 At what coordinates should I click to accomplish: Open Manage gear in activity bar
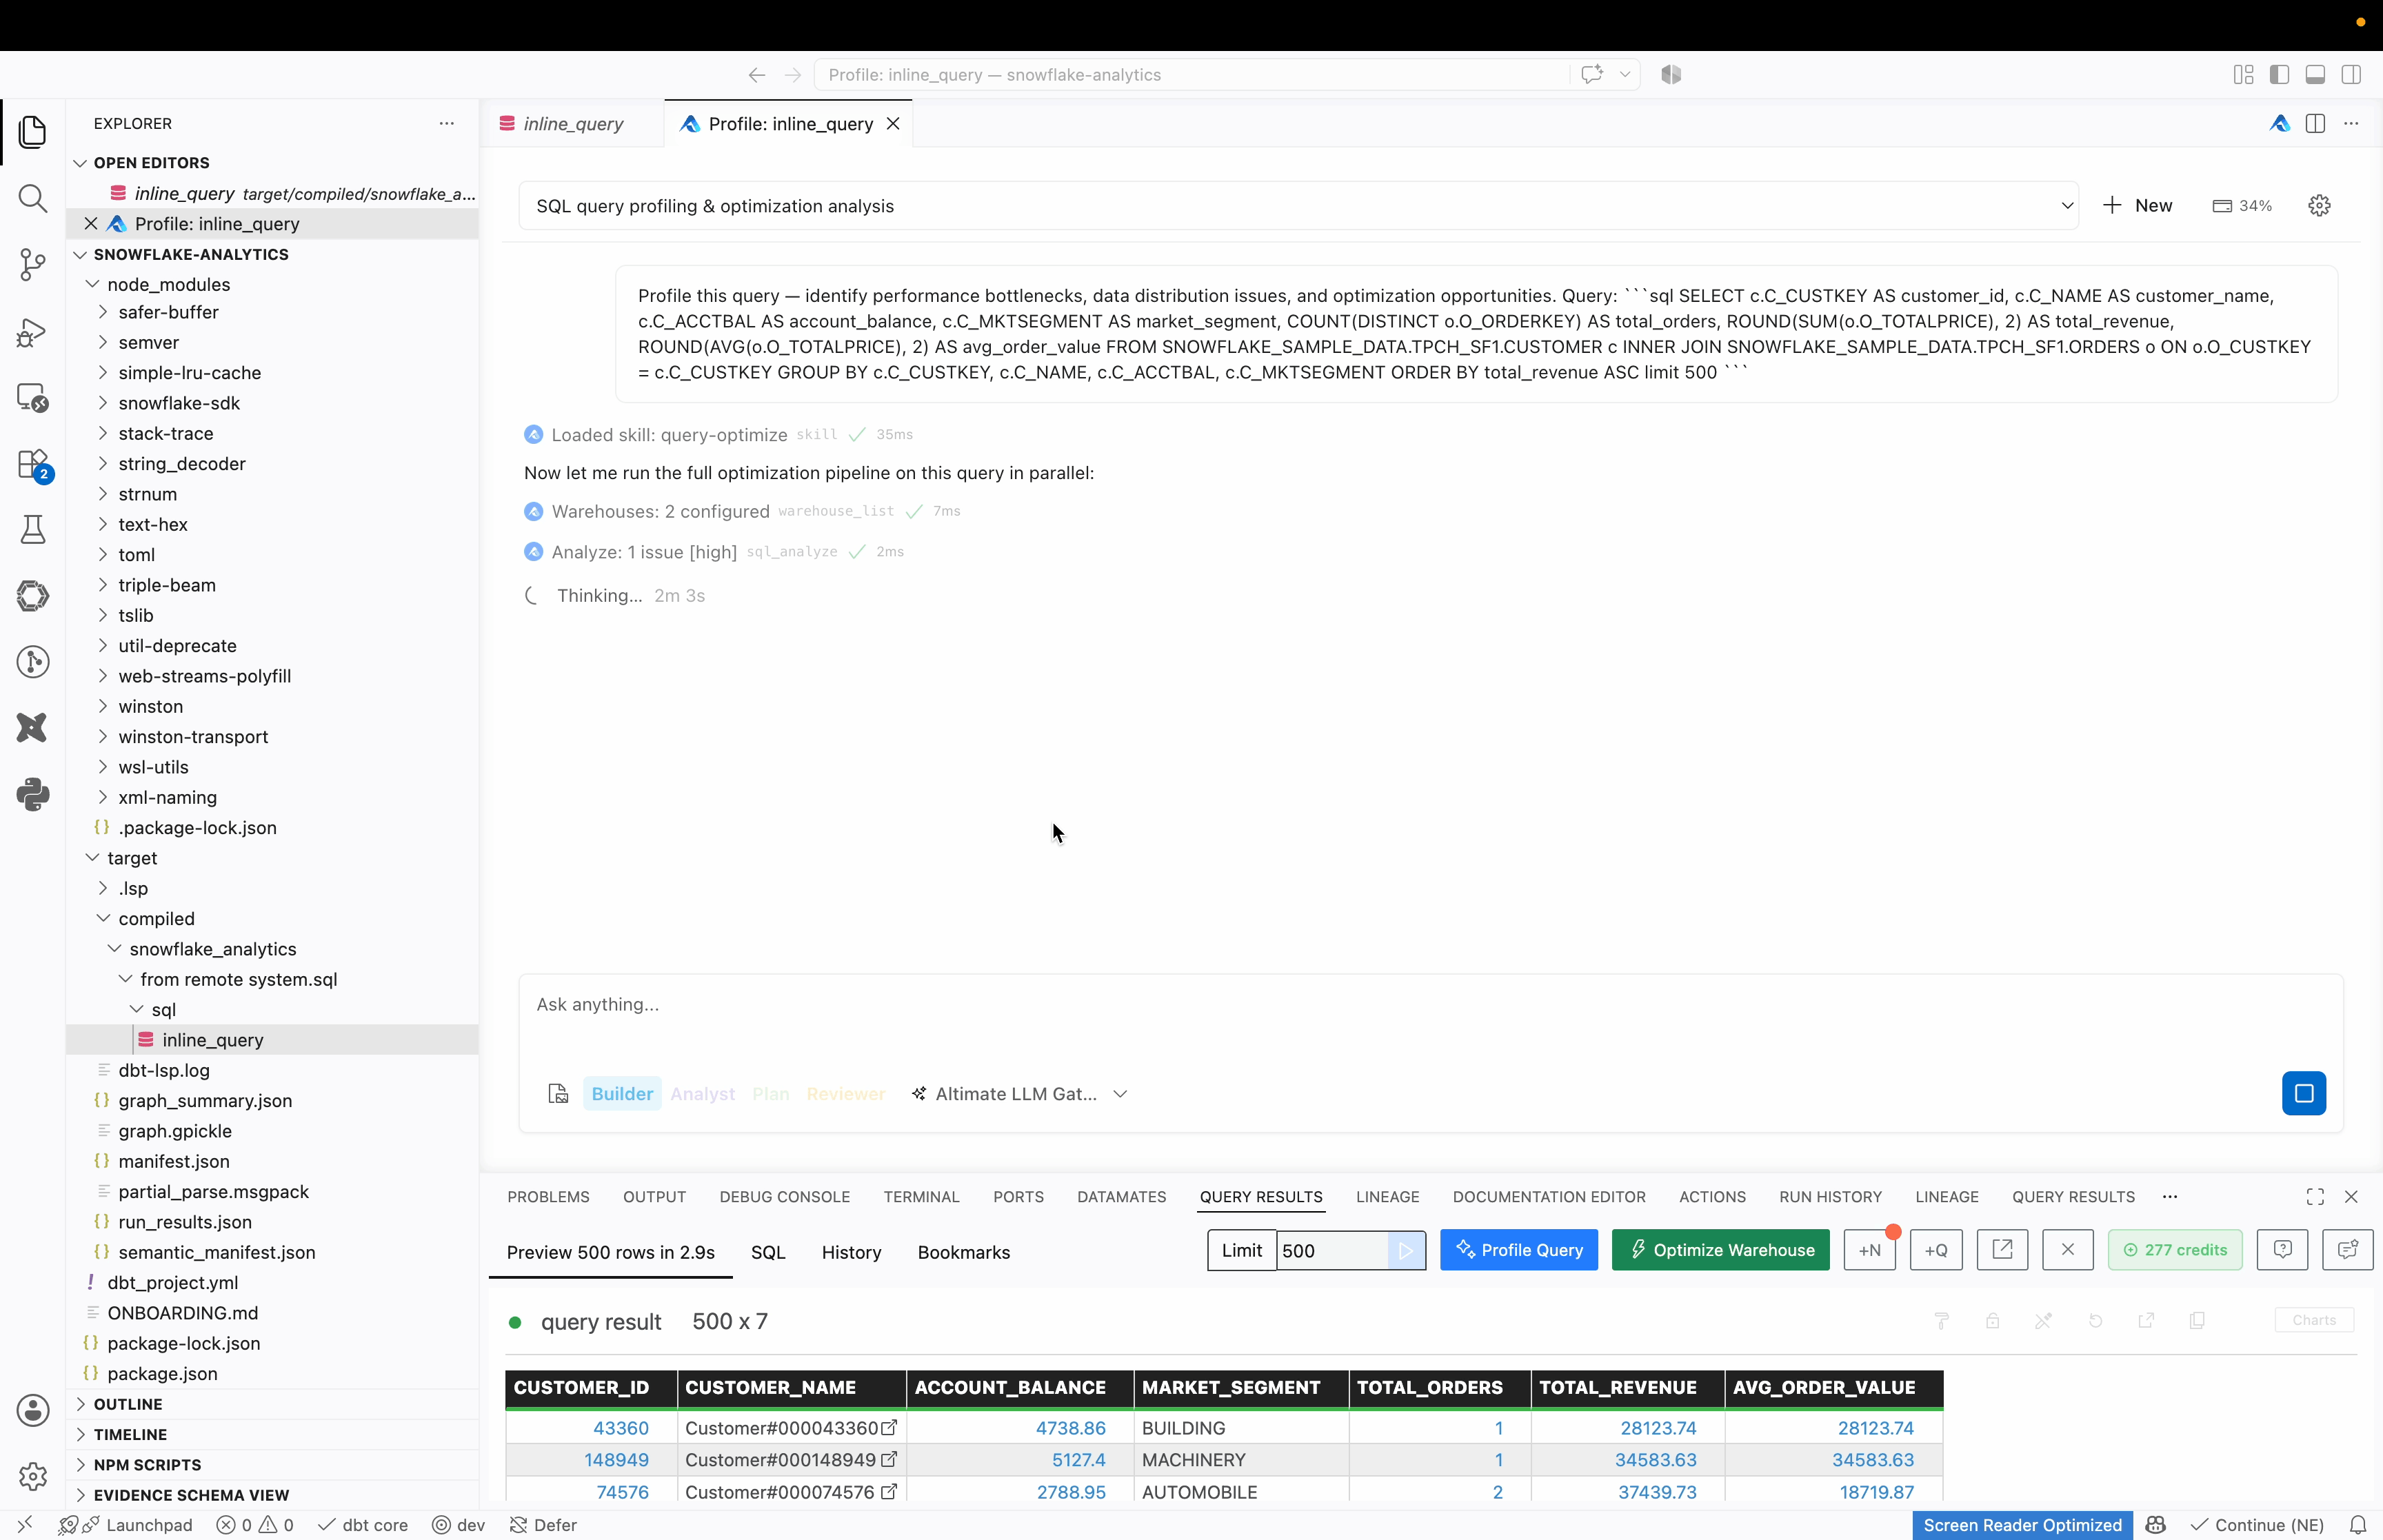[33, 1476]
